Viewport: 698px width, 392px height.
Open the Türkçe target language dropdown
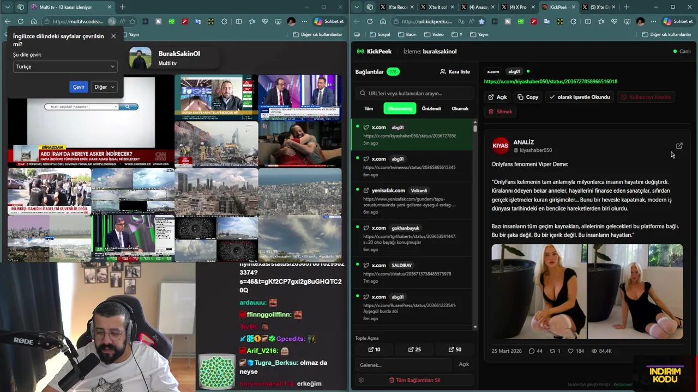(x=65, y=66)
